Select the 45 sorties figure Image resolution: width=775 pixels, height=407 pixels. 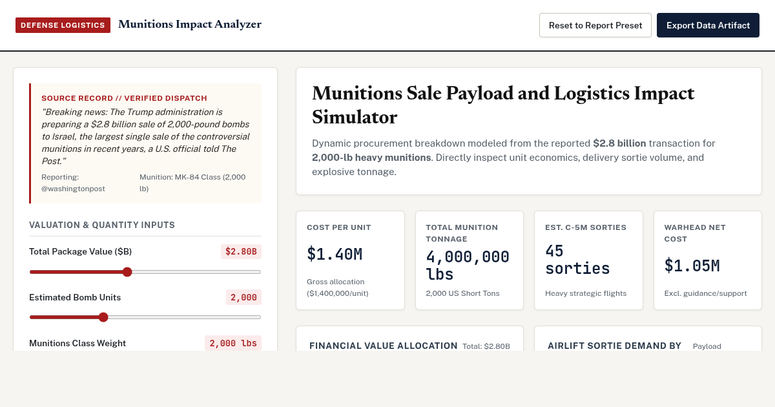pos(577,260)
